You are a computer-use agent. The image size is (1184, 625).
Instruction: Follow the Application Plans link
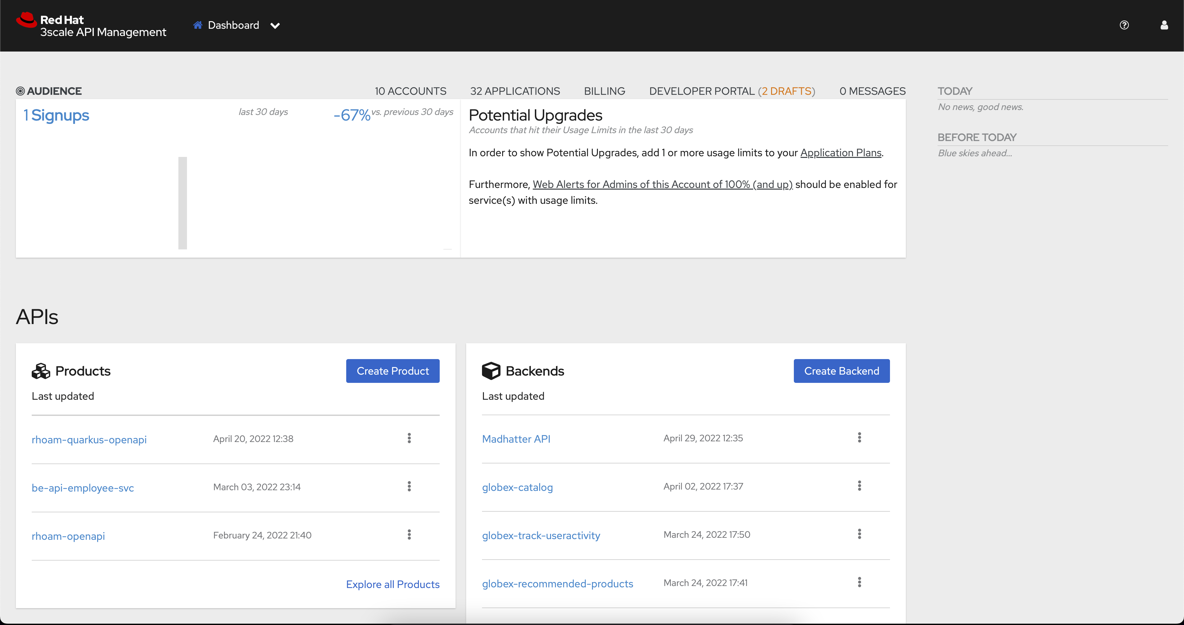[x=841, y=153]
